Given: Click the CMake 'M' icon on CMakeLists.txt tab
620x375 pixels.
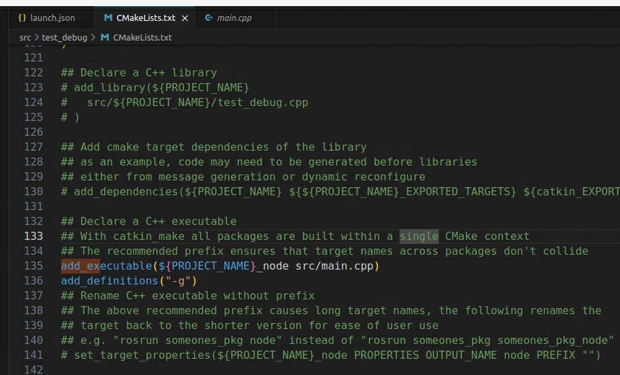Looking at the screenshot, I should tap(108, 18).
